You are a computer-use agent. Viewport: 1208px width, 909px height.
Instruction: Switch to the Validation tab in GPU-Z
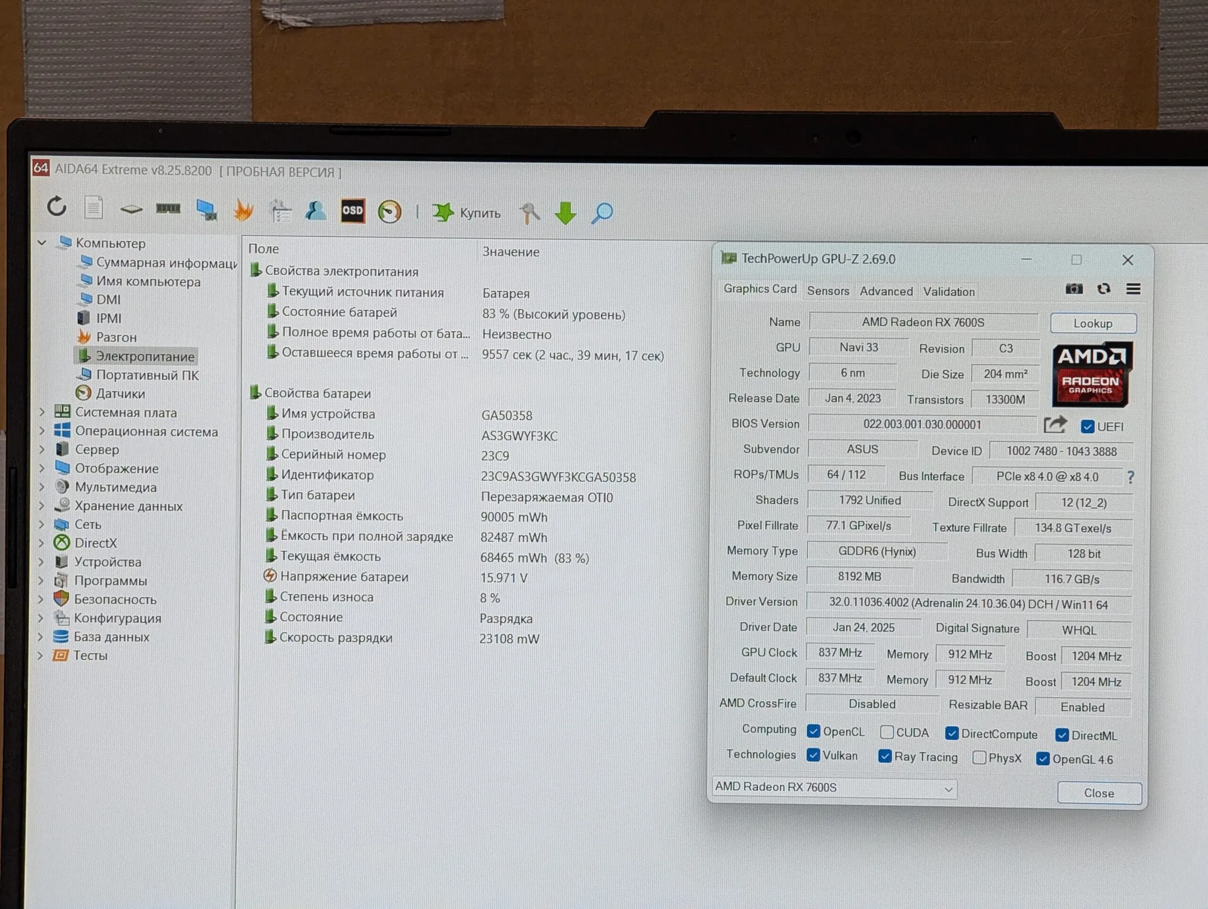coord(949,292)
